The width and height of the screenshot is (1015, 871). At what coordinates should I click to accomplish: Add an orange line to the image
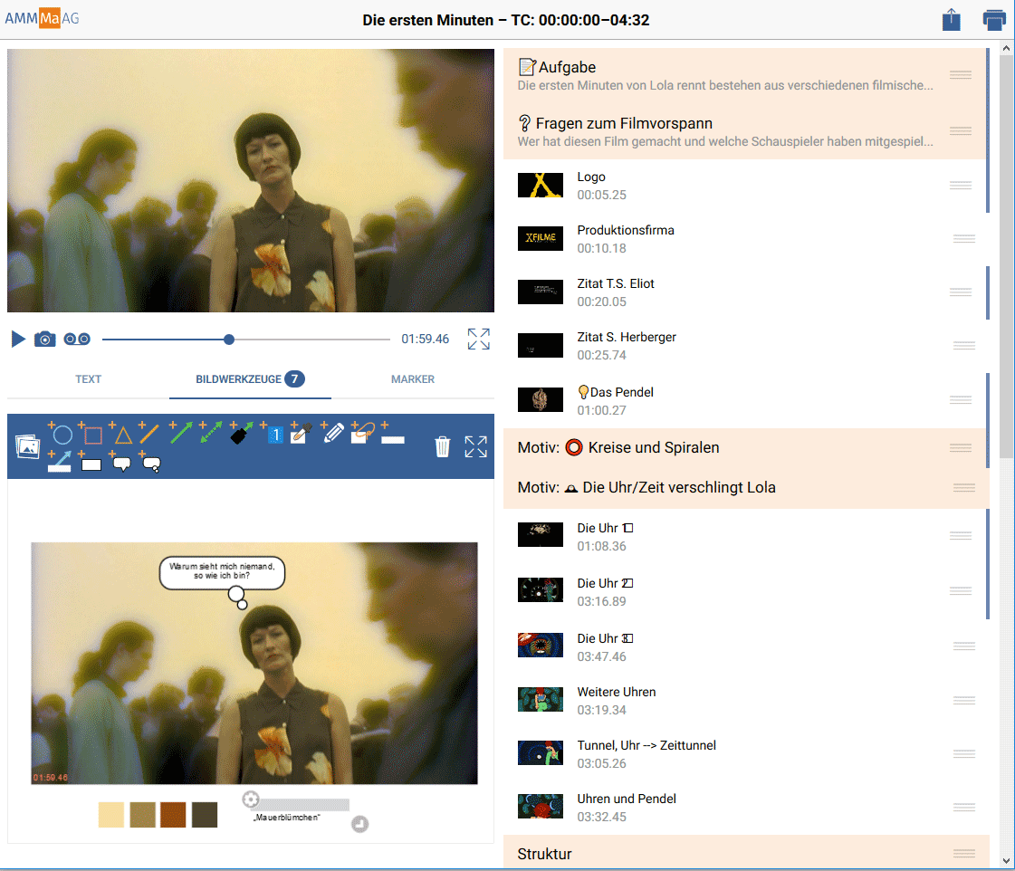coord(148,433)
